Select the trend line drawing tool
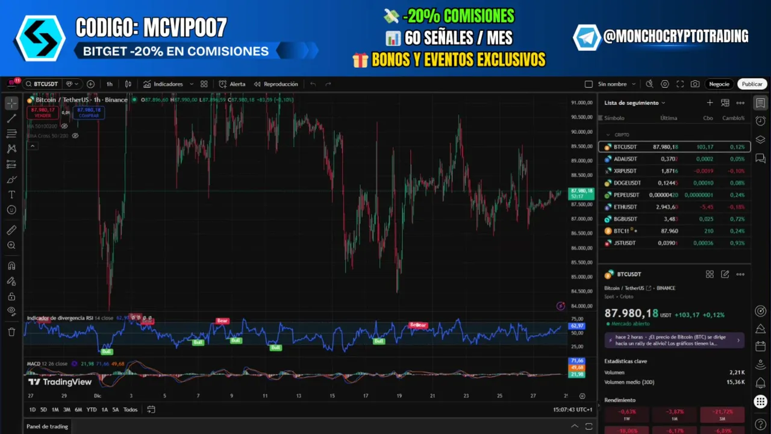 coord(11,119)
